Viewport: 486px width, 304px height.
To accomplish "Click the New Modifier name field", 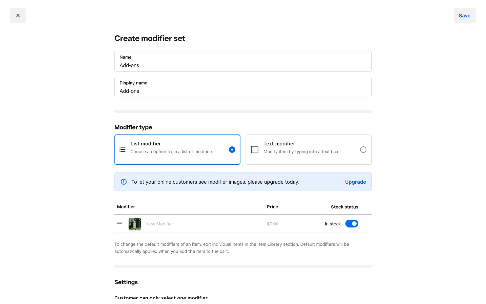I will point(160,224).
